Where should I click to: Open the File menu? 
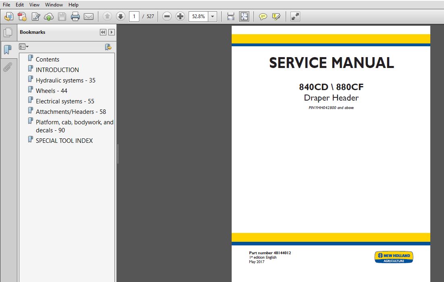tap(6, 5)
